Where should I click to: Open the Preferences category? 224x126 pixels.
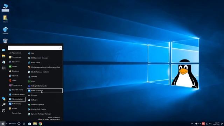(x=15, y=104)
